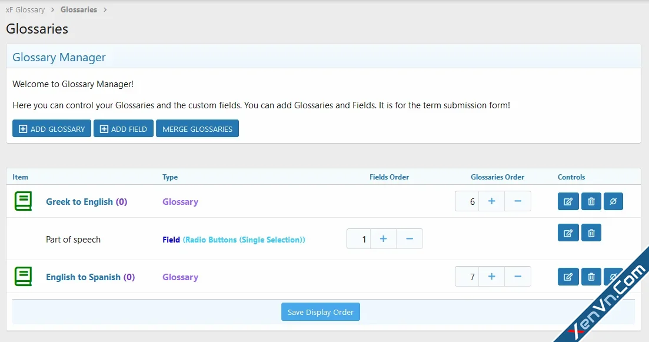Edit the English to Spanish glossary
The width and height of the screenshot is (649, 342).
pyautogui.click(x=568, y=277)
